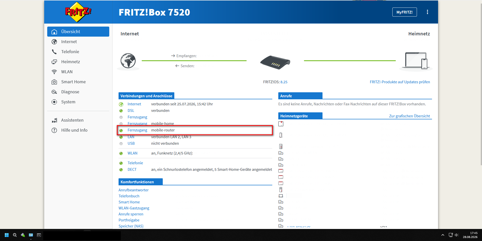Image resolution: width=482 pixels, height=241 pixels.
Task: Open the Fernzugang link for mobile-router
Action: click(x=137, y=130)
